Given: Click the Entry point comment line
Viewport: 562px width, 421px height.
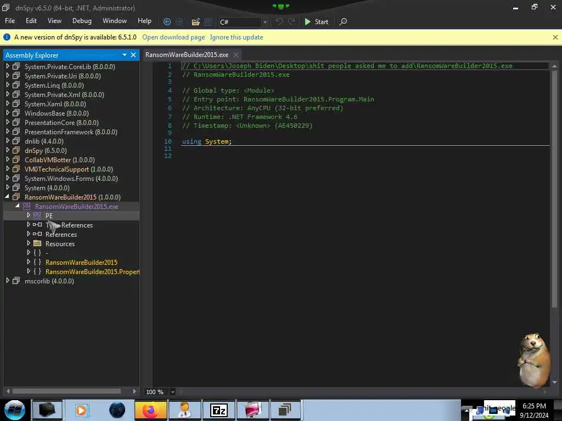Looking at the screenshot, I should [x=278, y=99].
